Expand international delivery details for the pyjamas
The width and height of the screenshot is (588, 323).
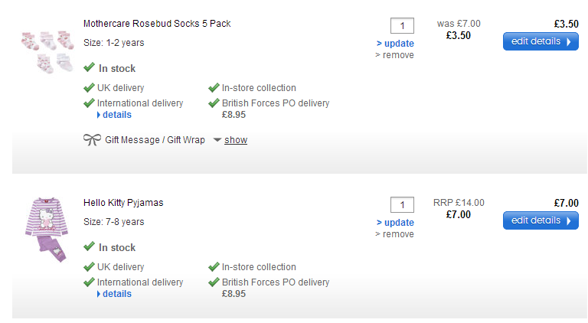[116, 294]
